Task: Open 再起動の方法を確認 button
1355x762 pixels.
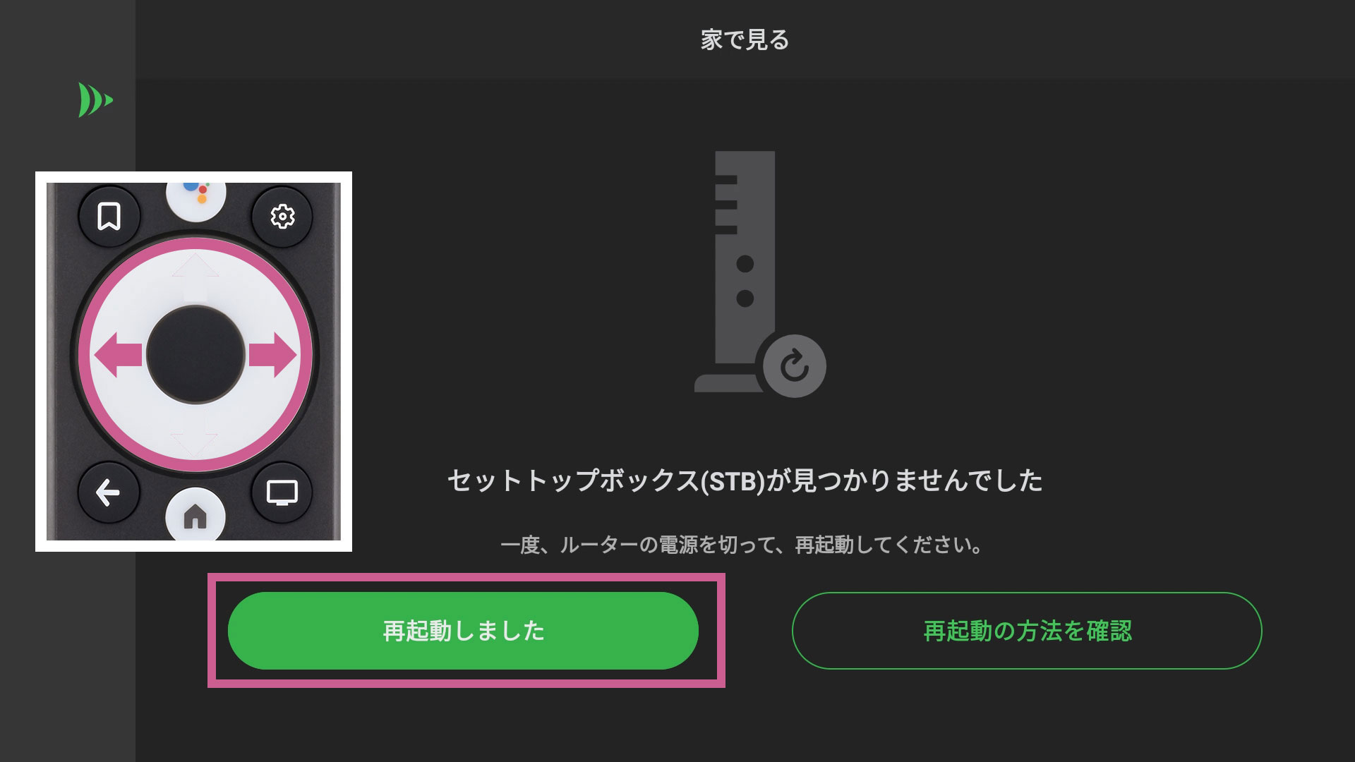Action: pyautogui.click(x=1027, y=630)
